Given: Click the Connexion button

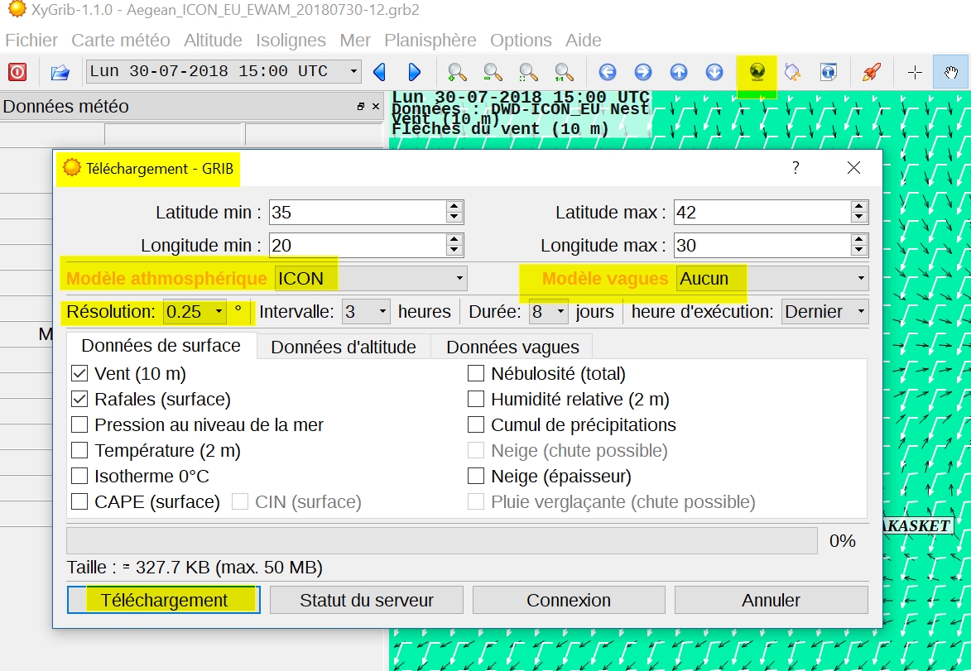Looking at the screenshot, I should (569, 600).
